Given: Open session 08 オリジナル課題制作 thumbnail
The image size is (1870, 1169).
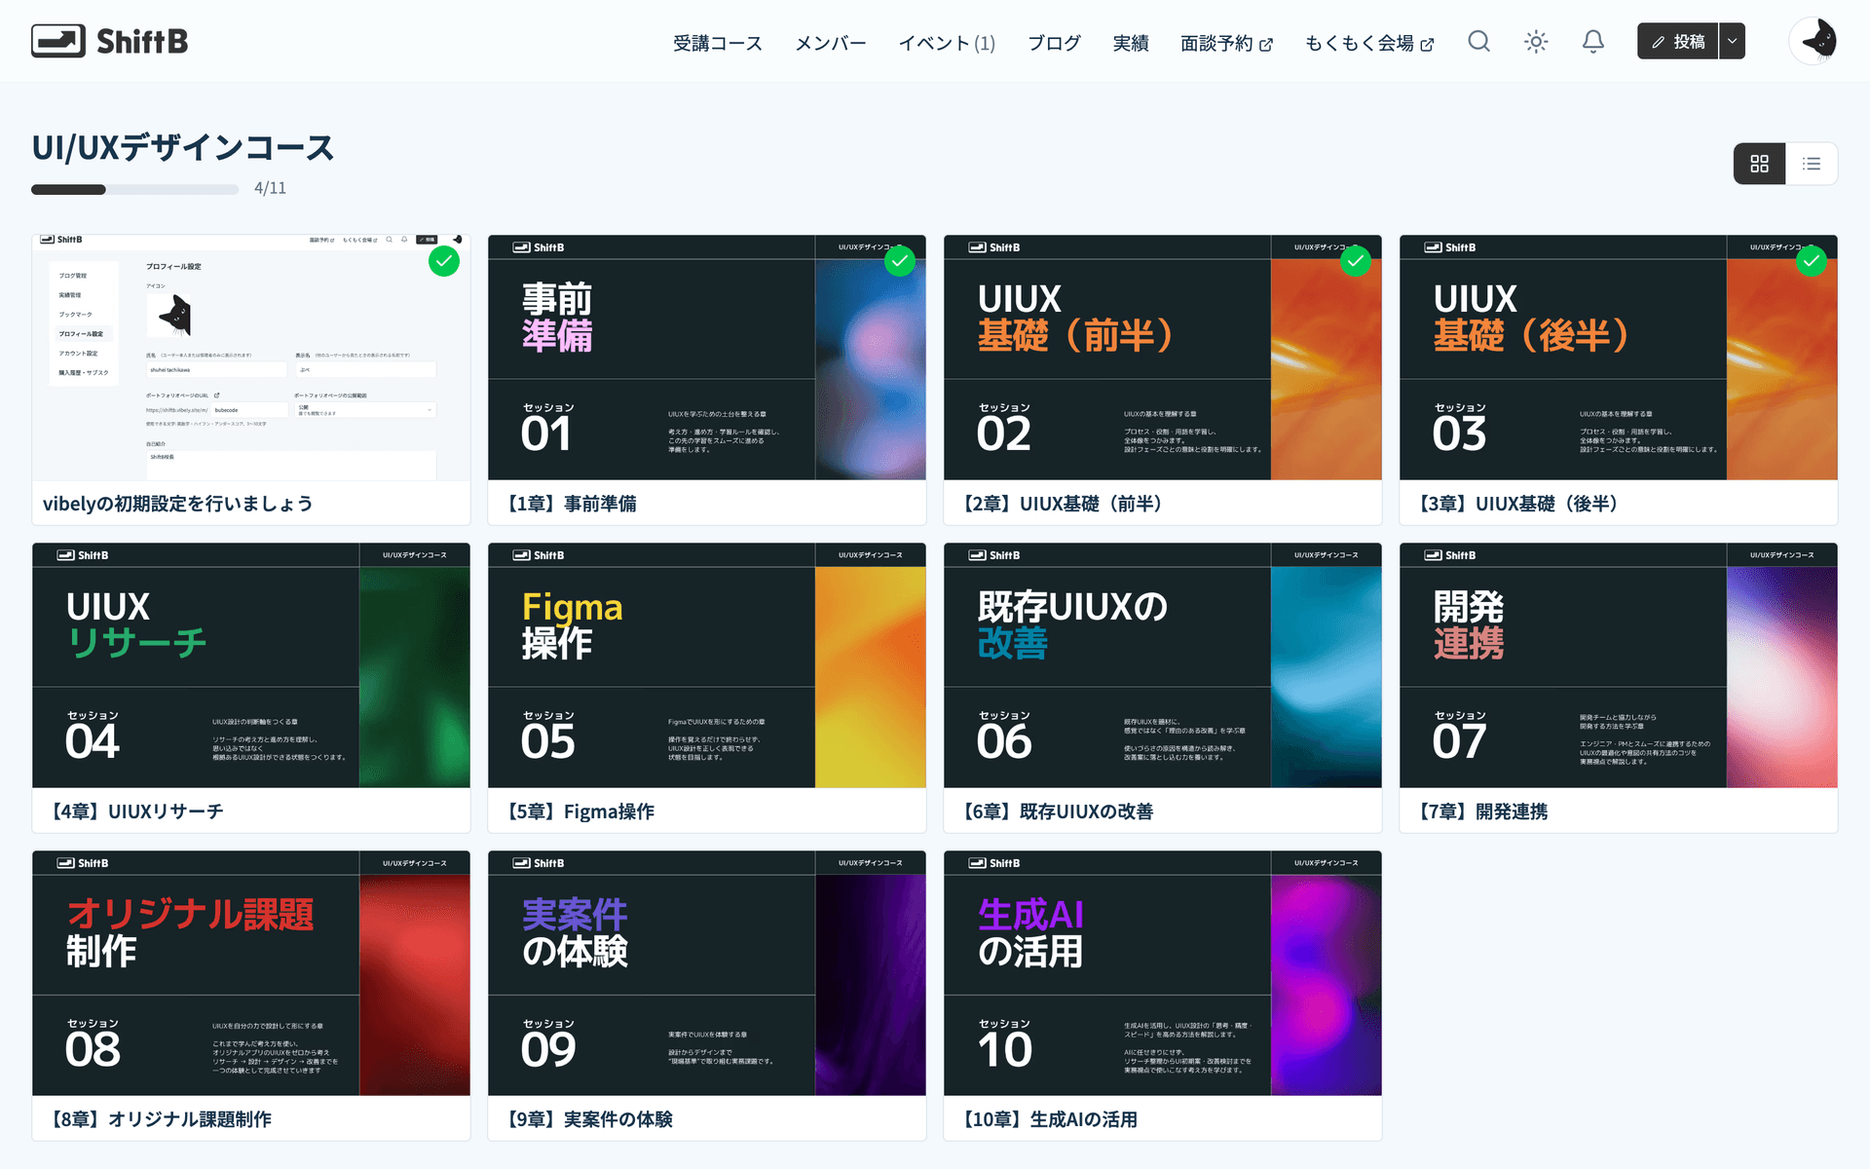Looking at the screenshot, I should (251, 973).
